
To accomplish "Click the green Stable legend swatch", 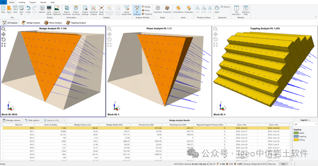I will tap(296, 133).
